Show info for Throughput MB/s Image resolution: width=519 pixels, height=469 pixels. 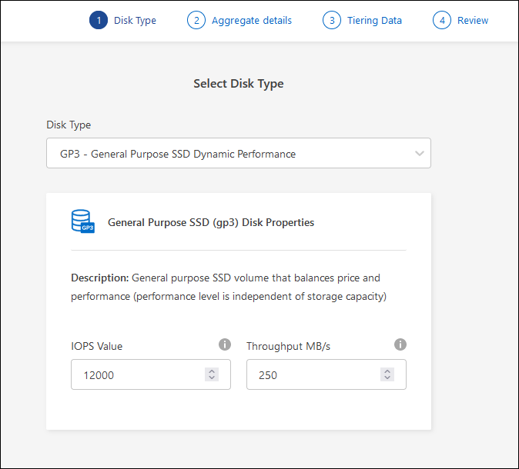tap(400, 344)
